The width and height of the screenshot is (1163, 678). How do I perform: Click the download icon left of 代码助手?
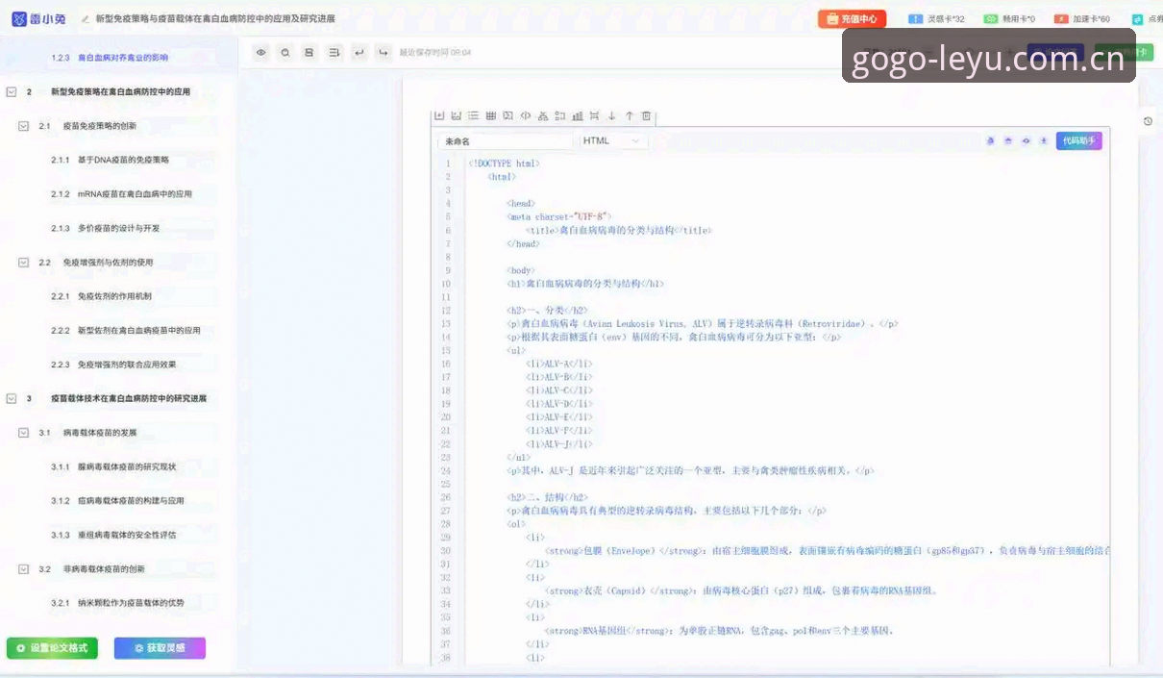coord(1044,140)
